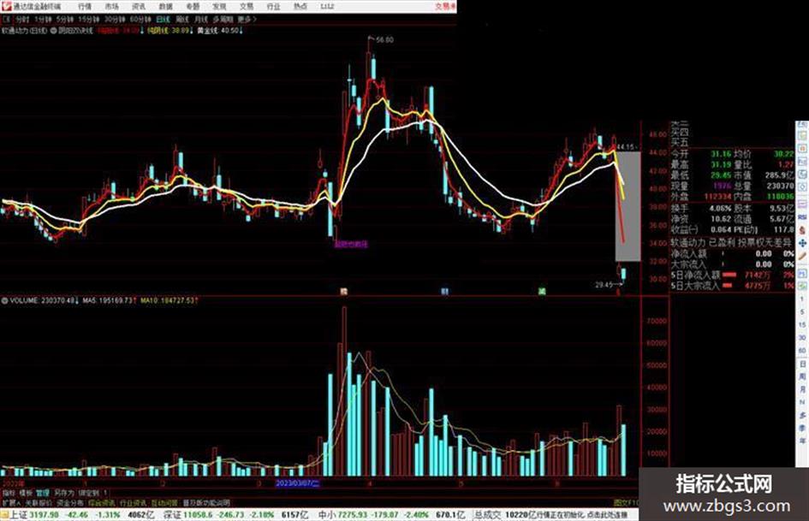Select the 日线 daily period tab

click(163, 19)
